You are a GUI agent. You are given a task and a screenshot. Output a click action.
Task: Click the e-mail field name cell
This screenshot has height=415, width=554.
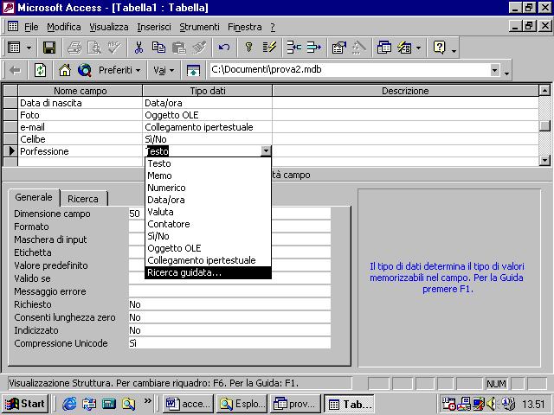[x=81, y=127]
